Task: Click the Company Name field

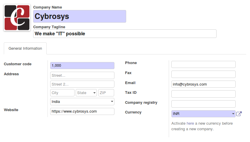Action: pyautogui.click(x=80, y=16)
